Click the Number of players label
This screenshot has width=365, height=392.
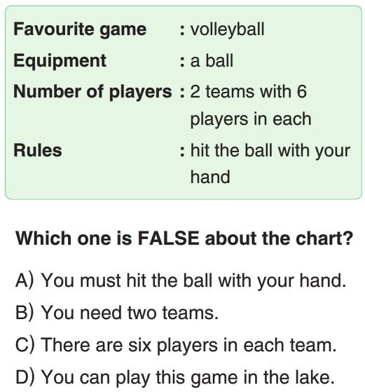92,92
